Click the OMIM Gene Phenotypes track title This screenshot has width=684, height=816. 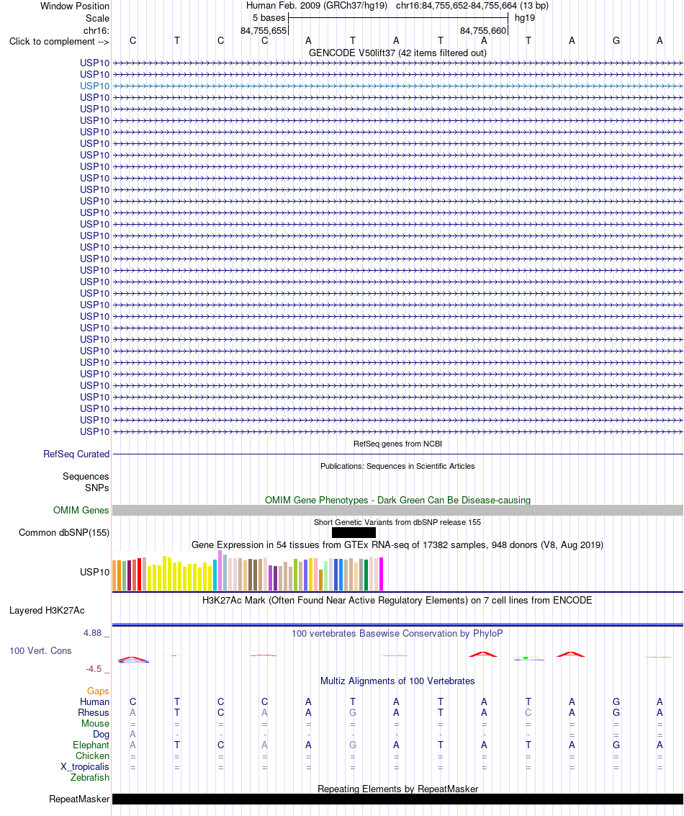(397, 500)
